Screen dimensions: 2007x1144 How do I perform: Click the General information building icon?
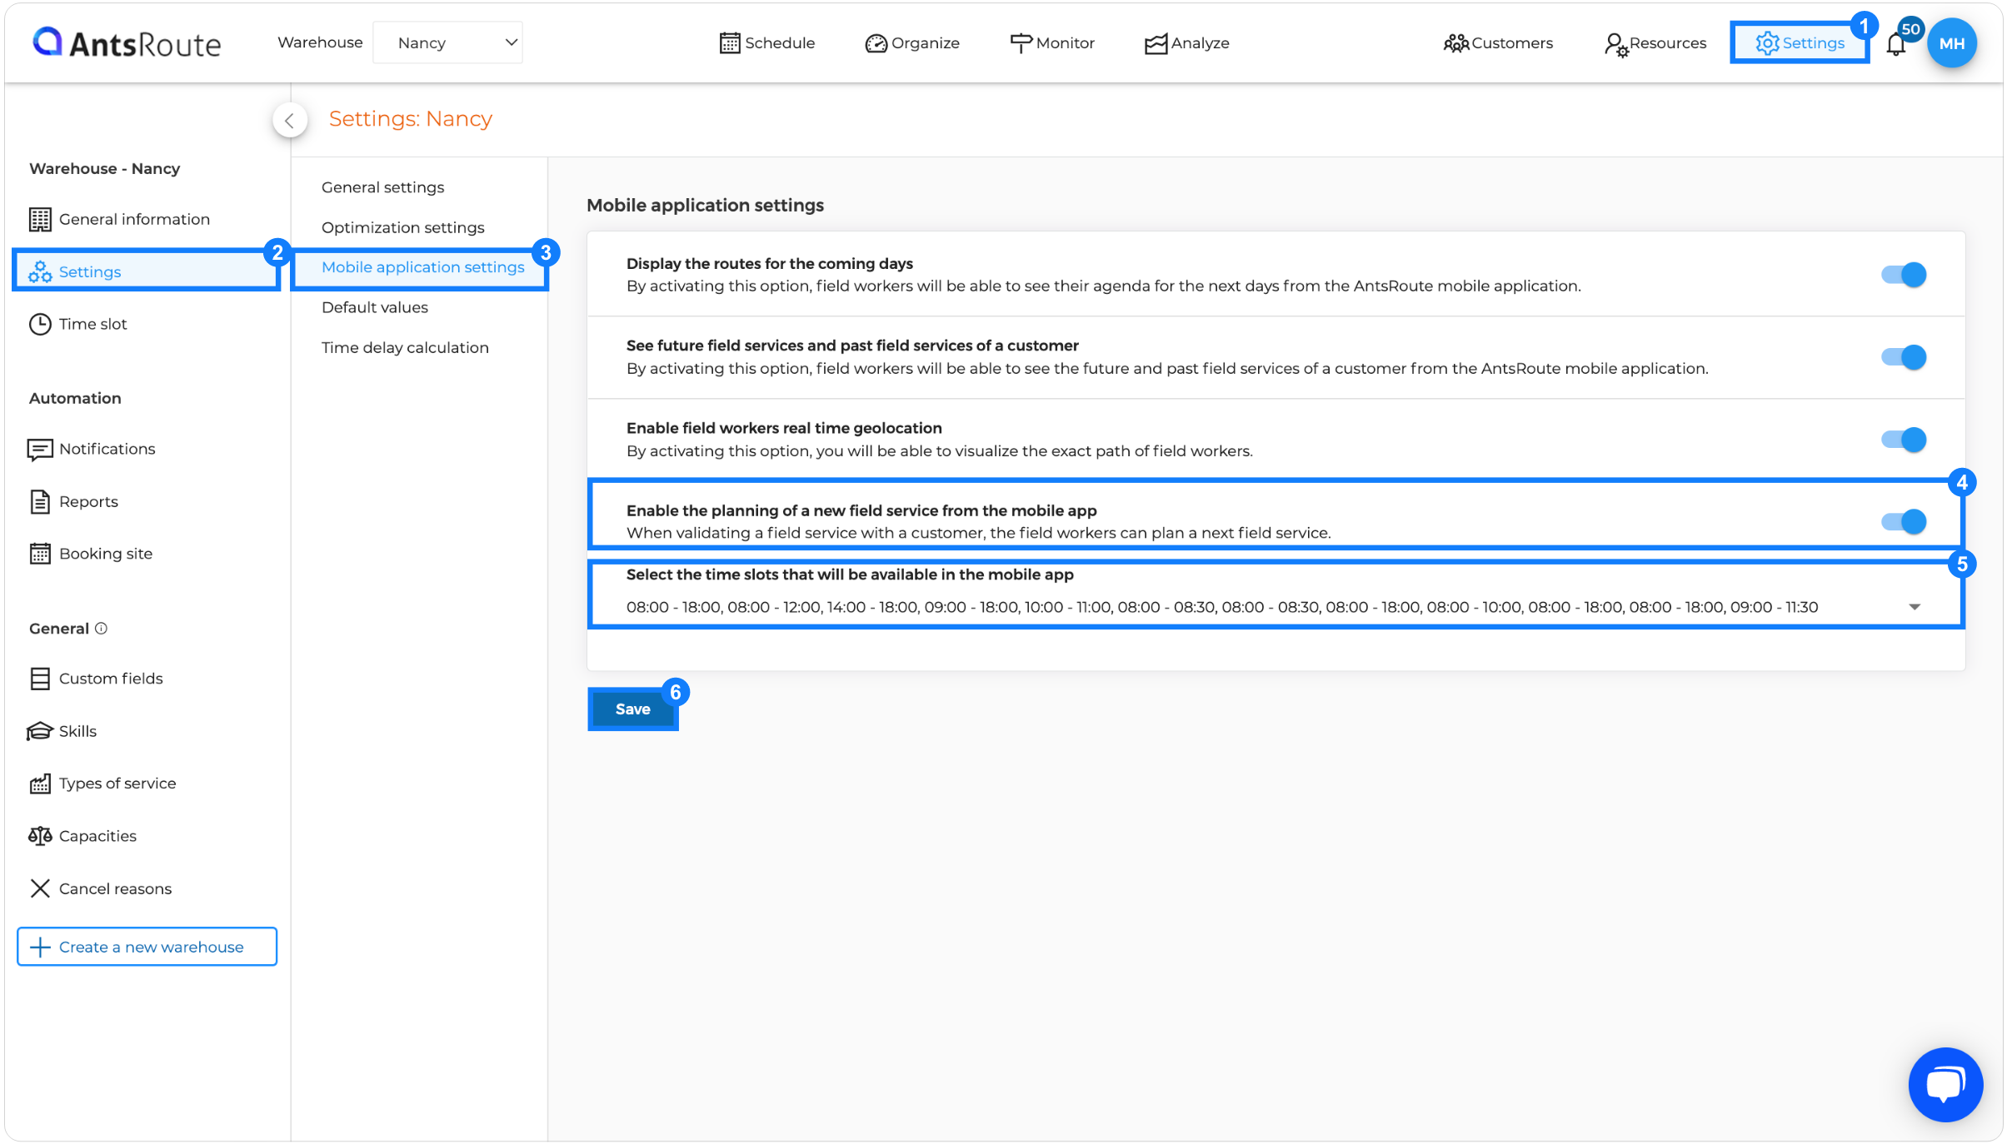(40, 219)
